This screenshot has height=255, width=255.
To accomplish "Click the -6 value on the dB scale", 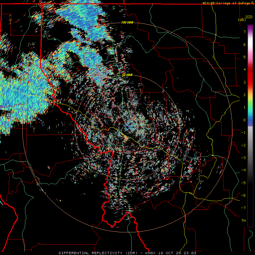I will click(x=243, y=195).
